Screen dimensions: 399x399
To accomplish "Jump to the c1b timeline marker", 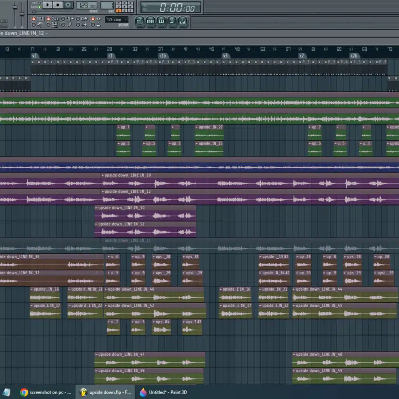I will tap(162, 56).
